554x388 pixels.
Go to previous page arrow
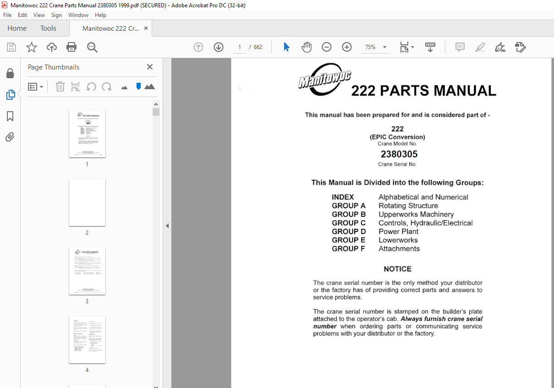(x=198, y=47)
